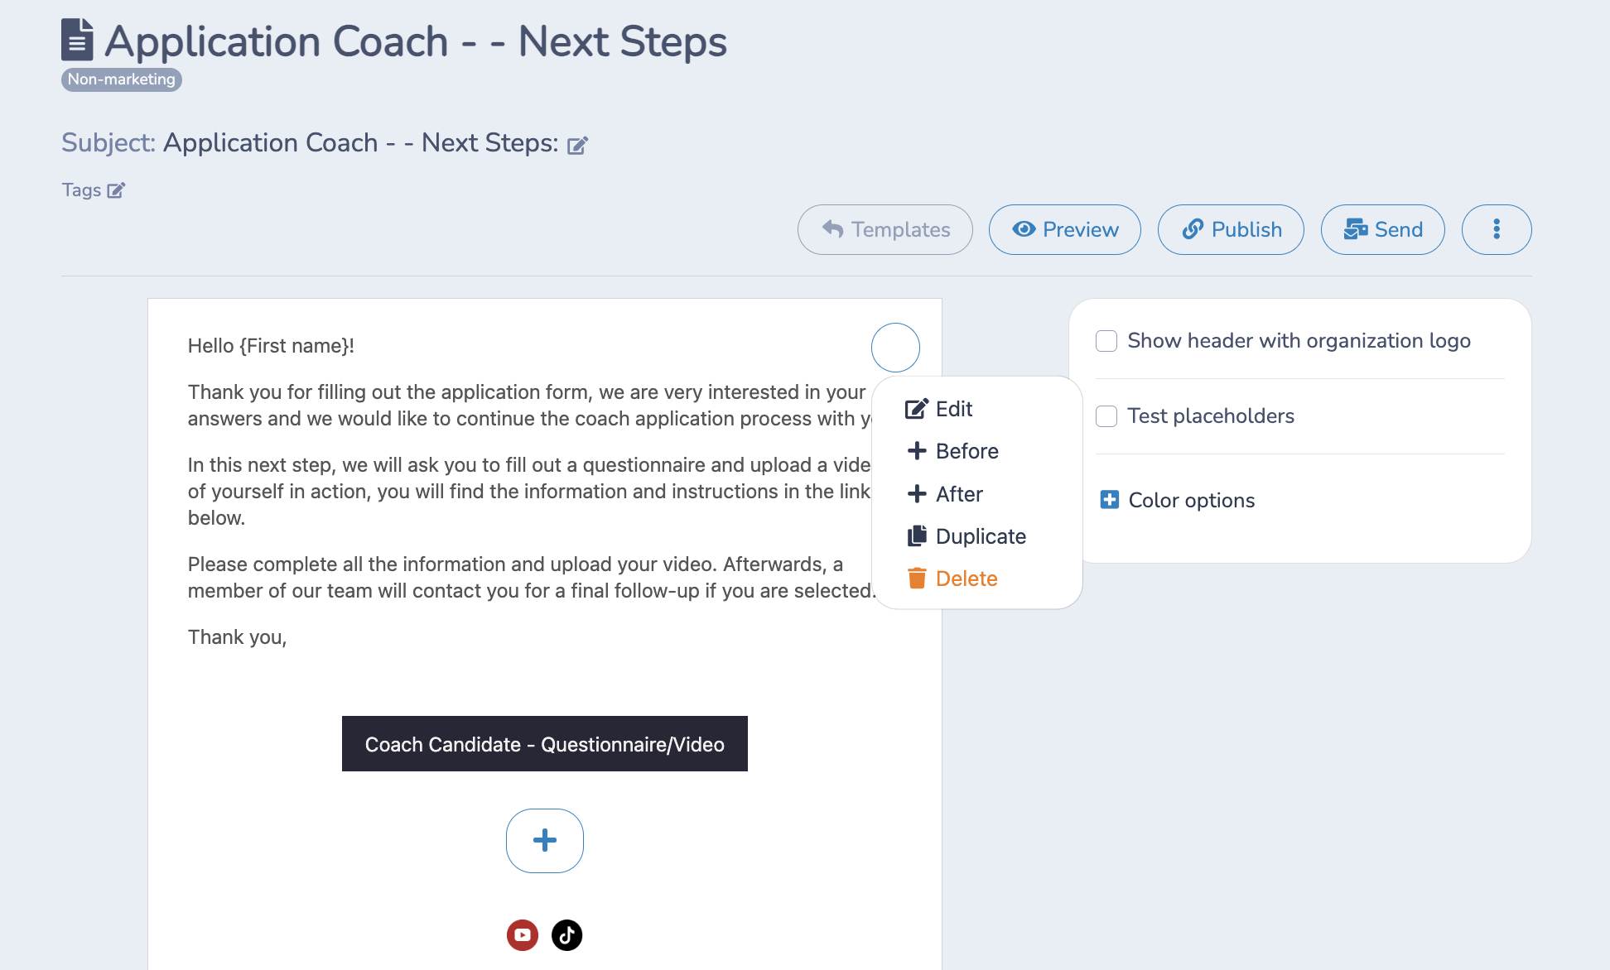Image resolution: width=1610 pixels, height=970 pixels.
Task: Open the three-dot overflow menu
Action: pos(1497,229)
